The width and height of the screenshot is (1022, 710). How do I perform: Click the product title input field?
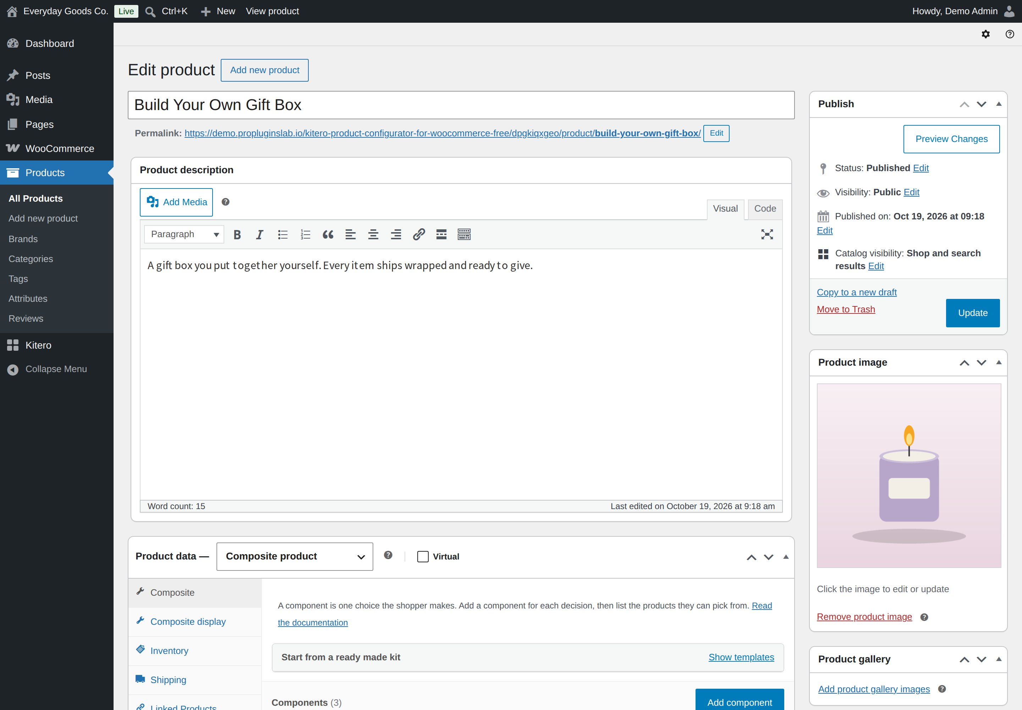pos(461,105)
